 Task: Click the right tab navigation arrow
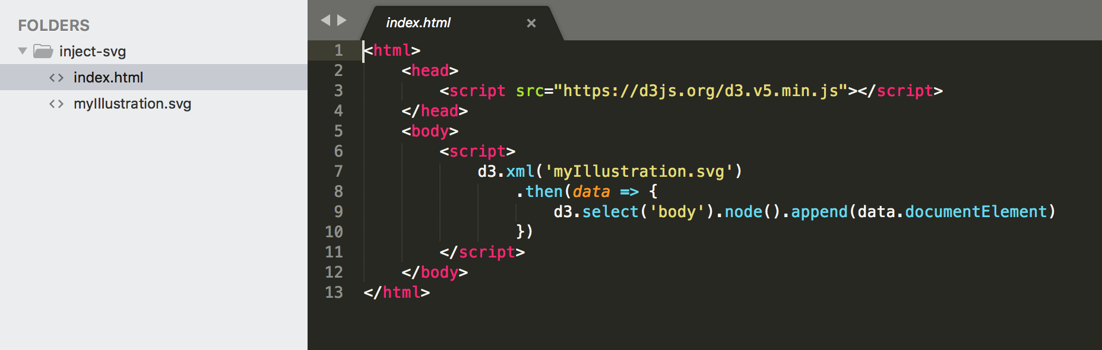click(x=342, y=21)
